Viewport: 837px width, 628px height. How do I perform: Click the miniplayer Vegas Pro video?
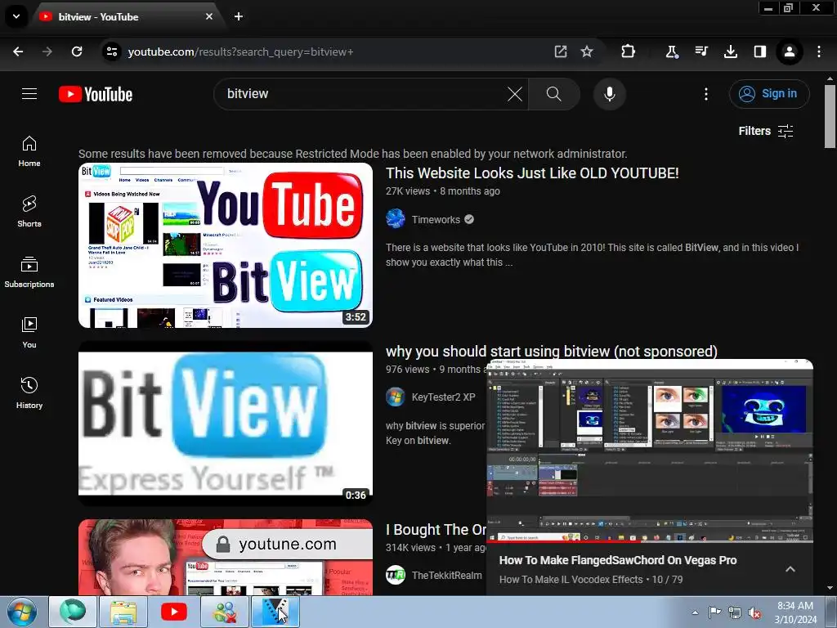pos(650,450)
